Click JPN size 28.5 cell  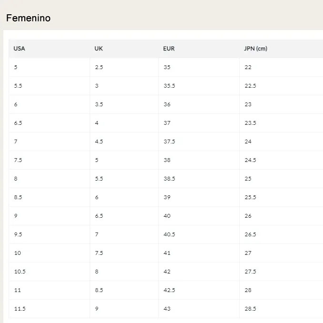point(281,309)
